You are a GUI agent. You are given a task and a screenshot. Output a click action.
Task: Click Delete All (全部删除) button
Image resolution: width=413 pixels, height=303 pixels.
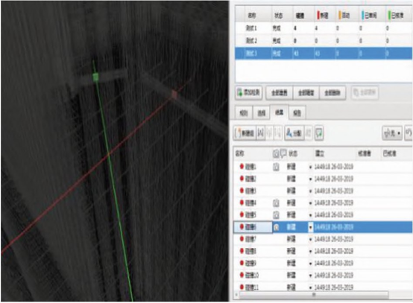[x=332, y=92]
